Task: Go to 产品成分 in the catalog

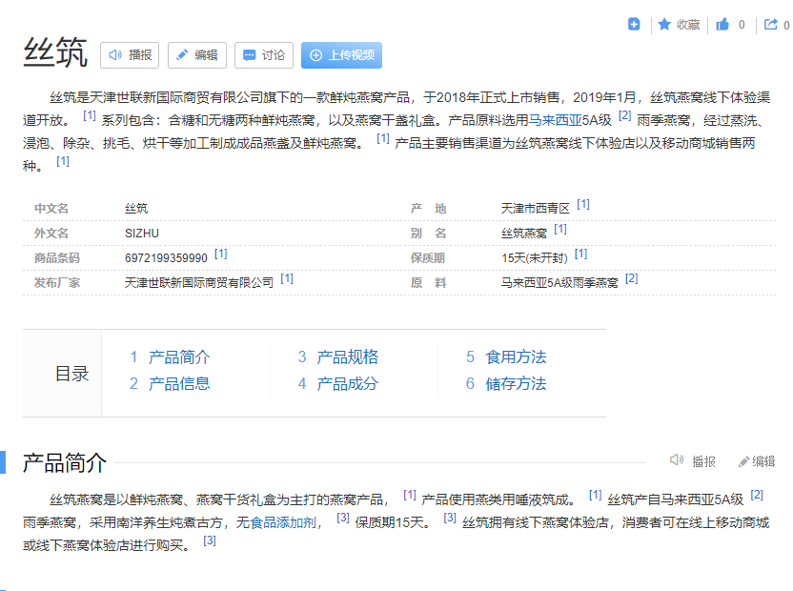Action: [x=348, y=383]
